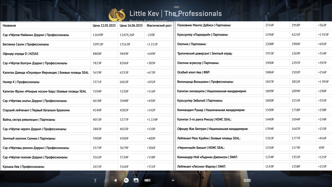The width and height of the screenshot is (332, 187).
Task: Select row 'Крошка Кев | Профессионалы'
Action: 87,167
